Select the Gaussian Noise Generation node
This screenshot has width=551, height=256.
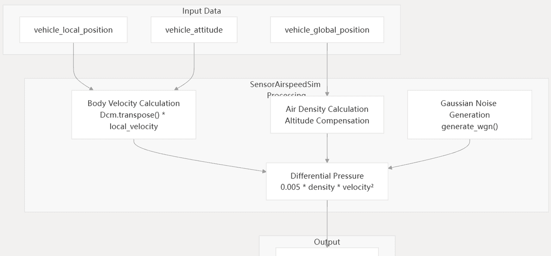tap(469, 114)
